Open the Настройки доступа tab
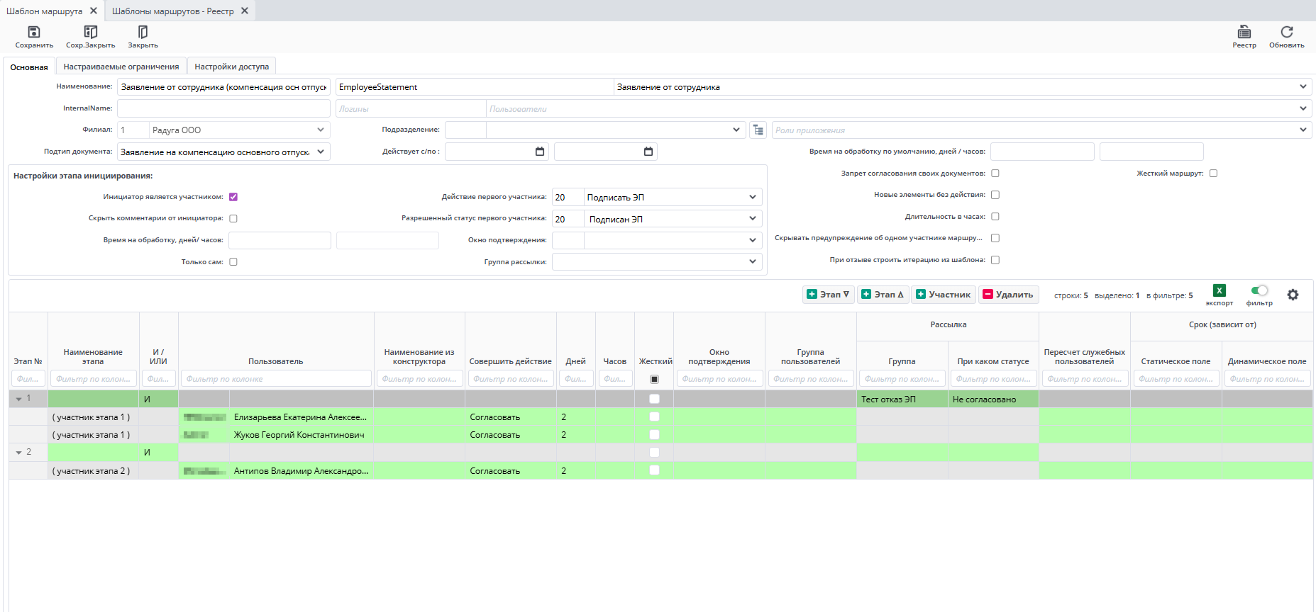The image size is (1316, 612). pos(231,67)
